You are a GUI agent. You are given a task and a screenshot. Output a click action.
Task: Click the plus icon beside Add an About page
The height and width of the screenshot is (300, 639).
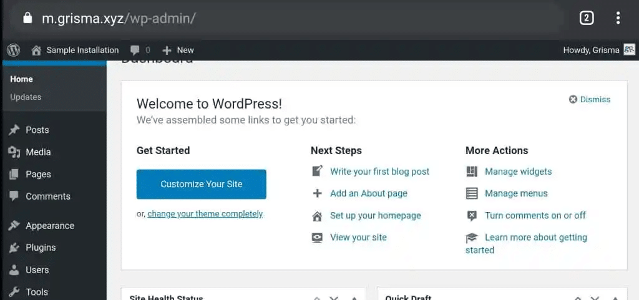(x=317, y=193)
